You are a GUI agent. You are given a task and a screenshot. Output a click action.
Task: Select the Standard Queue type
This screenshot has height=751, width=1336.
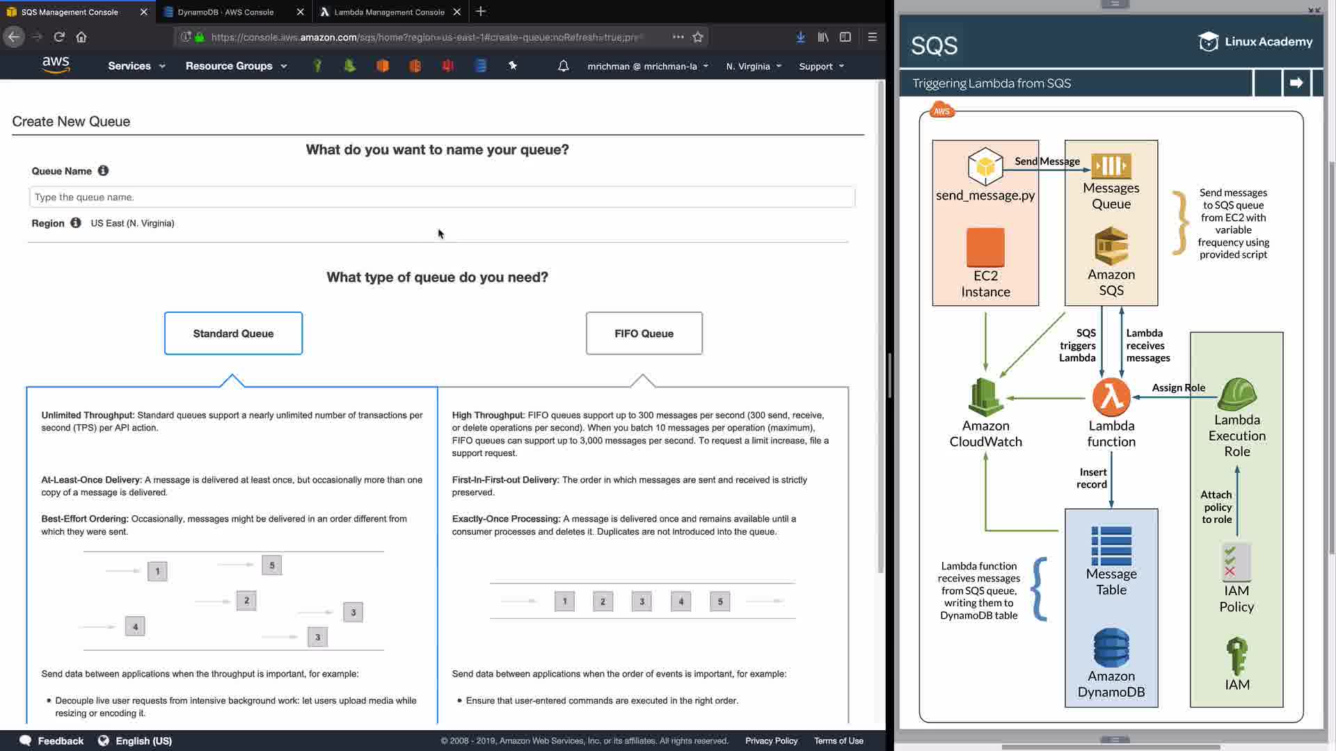(233, 333)
